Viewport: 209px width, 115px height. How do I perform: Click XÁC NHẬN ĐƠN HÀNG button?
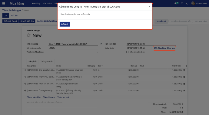tap(47, 21)
